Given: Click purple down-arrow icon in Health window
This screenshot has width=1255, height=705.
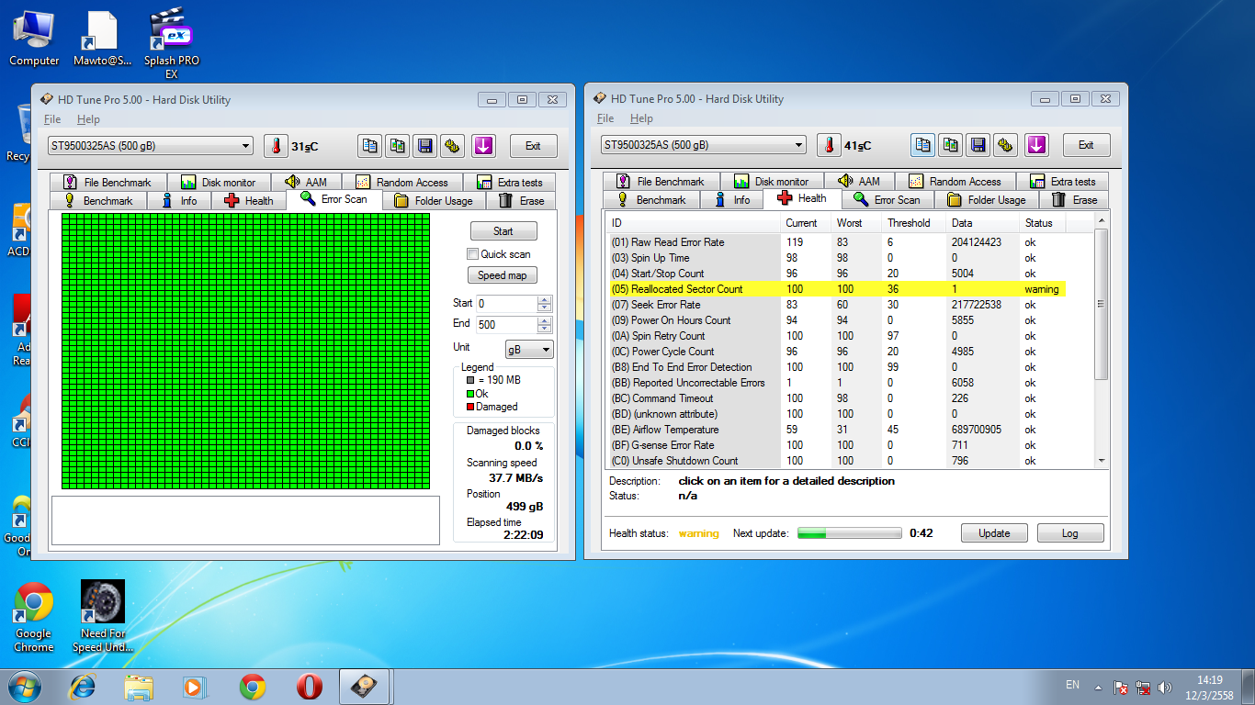Looking at the screenshot, I should 1036,145.
